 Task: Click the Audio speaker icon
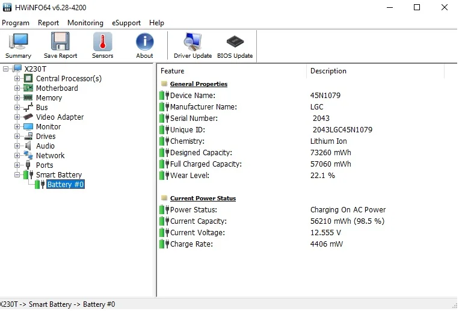coord(28,146)
